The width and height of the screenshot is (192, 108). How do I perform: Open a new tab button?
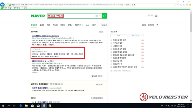25,8
